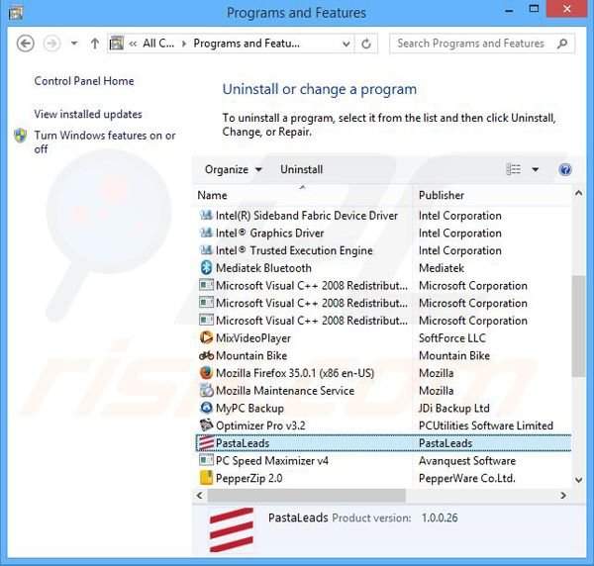The image size is (594, 566).
Task: Click the Control Panel address bar icon
Action: [116, 44]
